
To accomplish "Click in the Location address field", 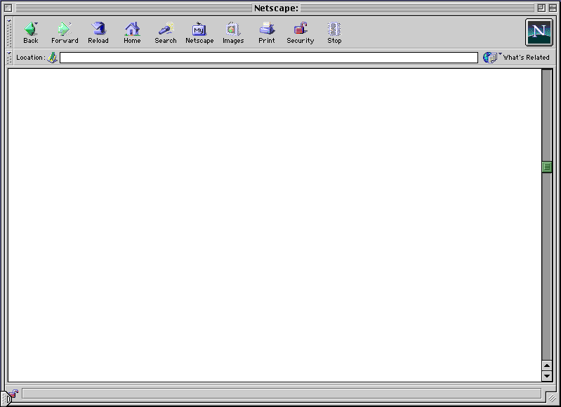I will pyautogui.click(x=269, y=58).
